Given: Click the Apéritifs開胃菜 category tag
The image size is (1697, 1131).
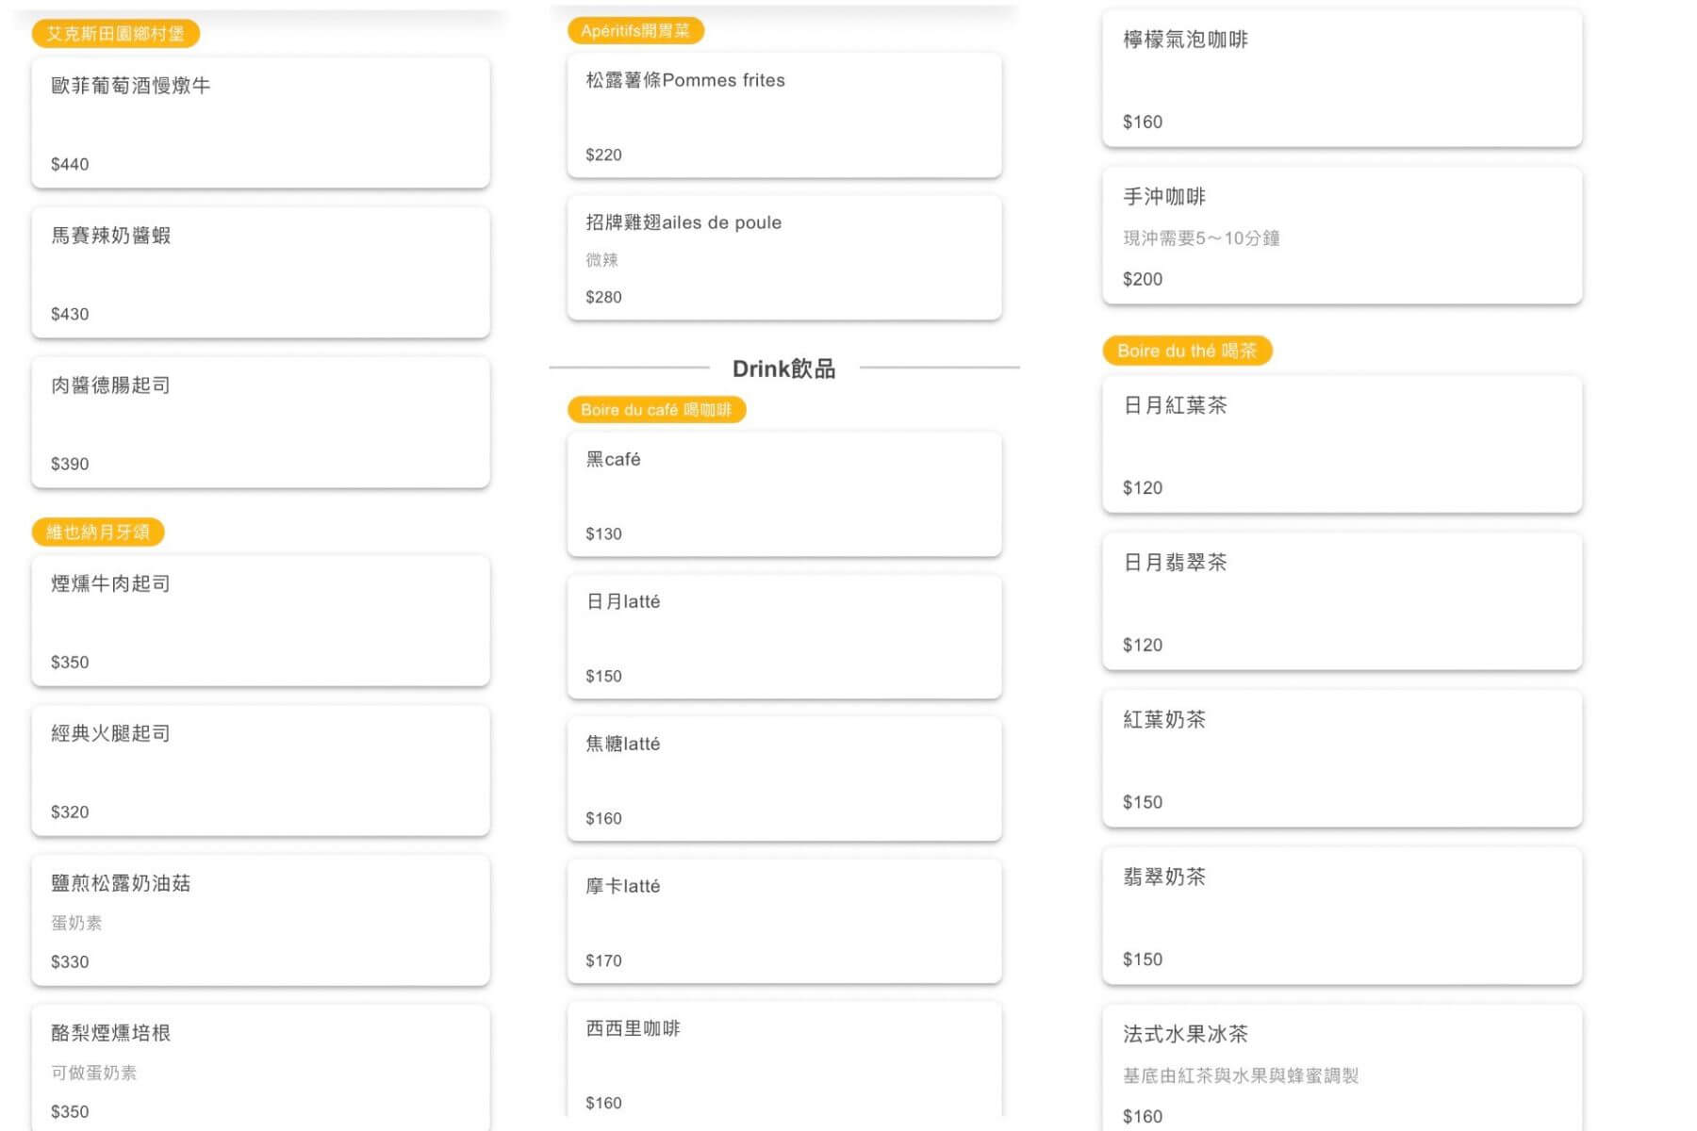Looking at the screenshot, I should click(635, 30).
